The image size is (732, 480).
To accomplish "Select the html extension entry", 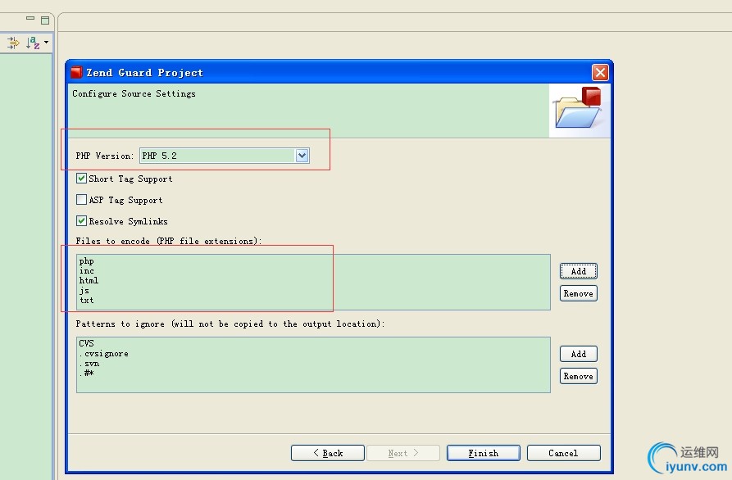I will pos(89,280).
